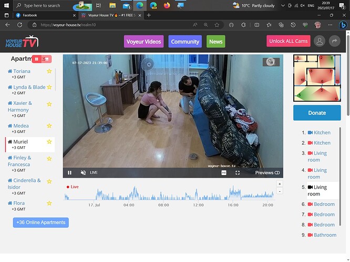350x262 pixels.
Task: Toggle favorite star for Finley & Francesca
Action: (49, 158)
